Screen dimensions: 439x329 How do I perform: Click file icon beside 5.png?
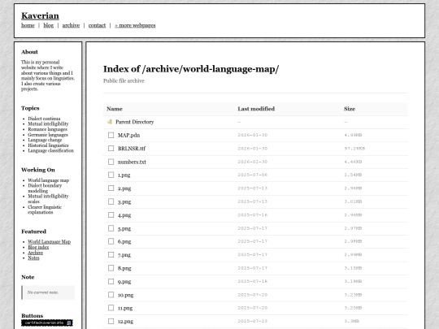(x=111, y=228)
